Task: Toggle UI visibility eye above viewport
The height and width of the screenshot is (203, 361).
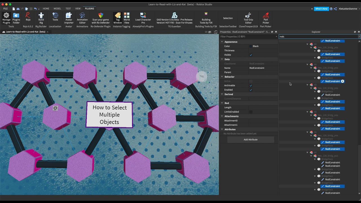Action: click(x=210, y=32)
